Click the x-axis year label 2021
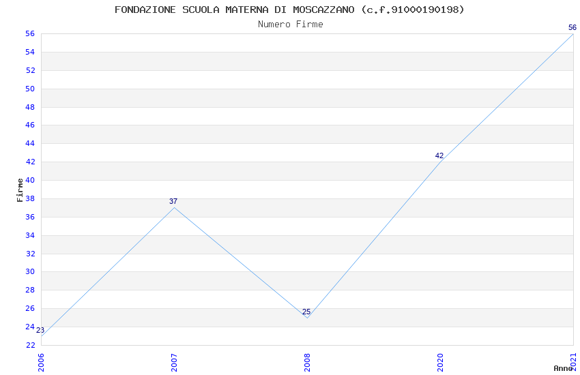This screenshot has height=375, width=580. (573, 363)
